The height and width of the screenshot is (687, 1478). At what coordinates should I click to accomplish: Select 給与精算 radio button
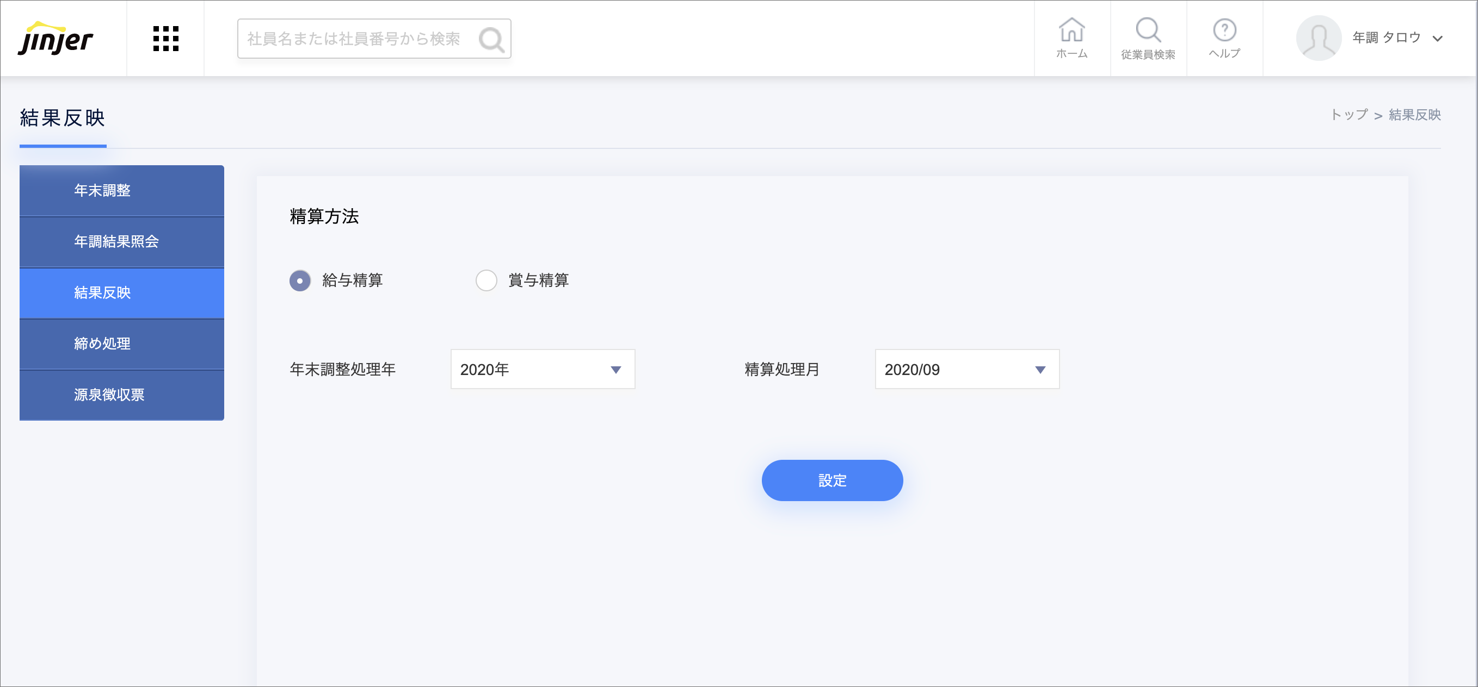pos(300,281)
